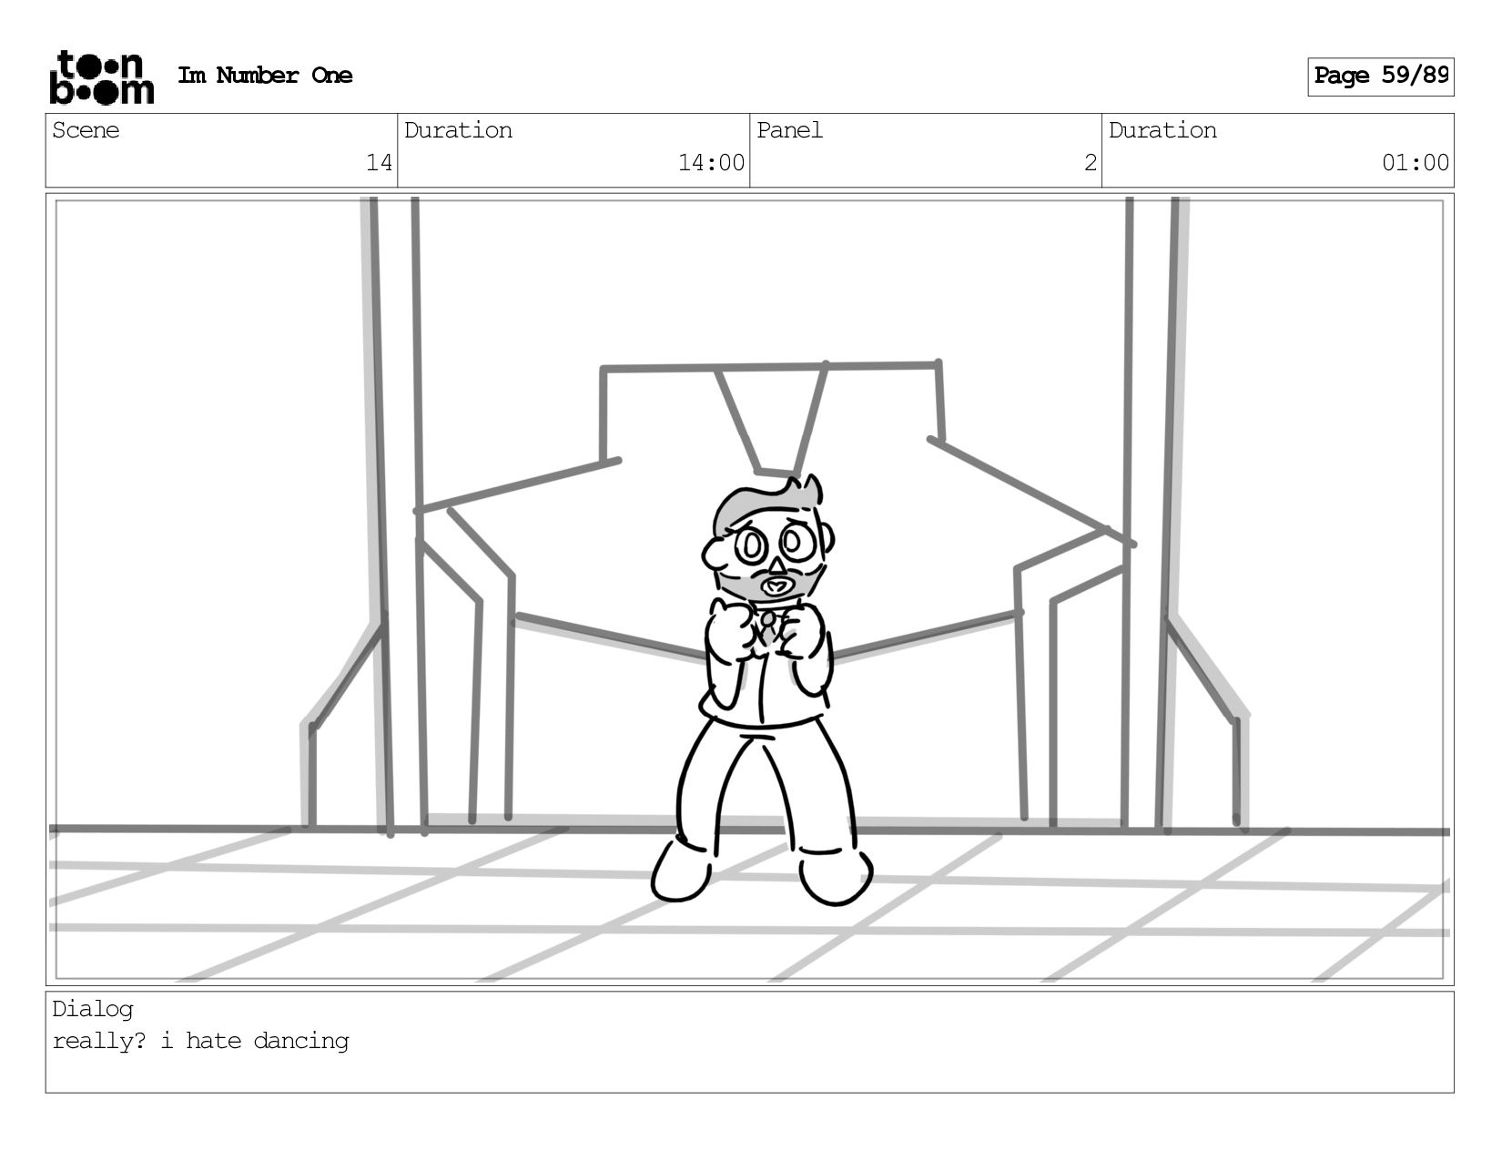The width and height of the screenshot is (1502, 1161).
Task: Click the panel number value "2"
Action: point(1090,163)
